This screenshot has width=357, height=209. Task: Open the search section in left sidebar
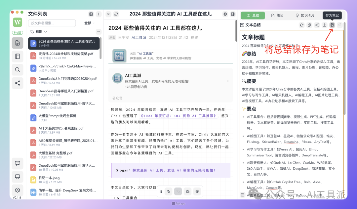click(x=18, y=70)
